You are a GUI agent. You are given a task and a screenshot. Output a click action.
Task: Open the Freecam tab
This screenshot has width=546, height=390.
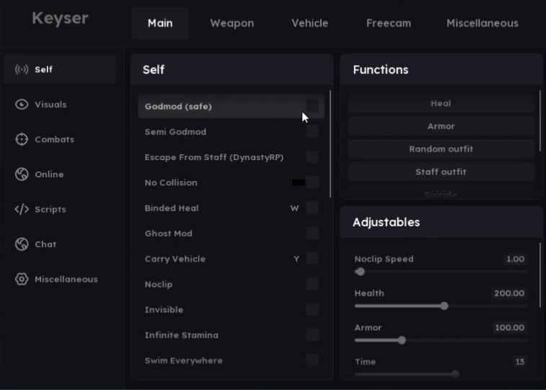[x=388, y=23]
